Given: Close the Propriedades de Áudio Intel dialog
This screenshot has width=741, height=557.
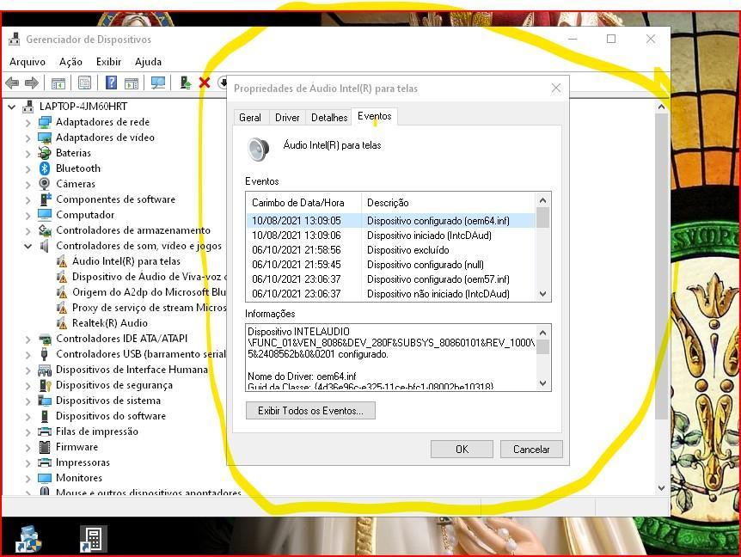Looking at the screenshot, I should [555, 89].
